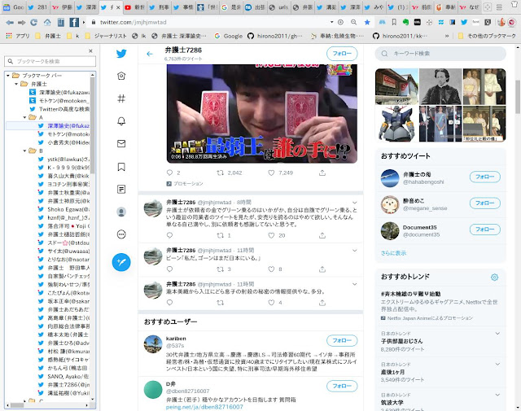
Task: Click the bookmark tree vertical scrollbar
Action: point(92,125)
